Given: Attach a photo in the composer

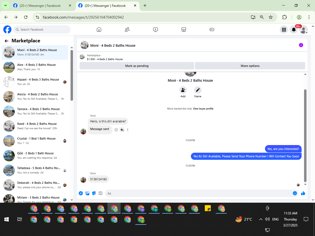Looking at the screenshot, I should [x=87, y=193].
